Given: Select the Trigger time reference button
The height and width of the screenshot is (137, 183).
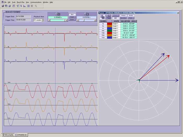Looking at the screenshot, I should 72,17.
